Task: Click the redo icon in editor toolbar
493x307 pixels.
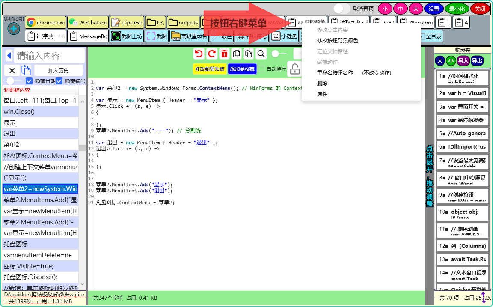Action: click(211, 54)
